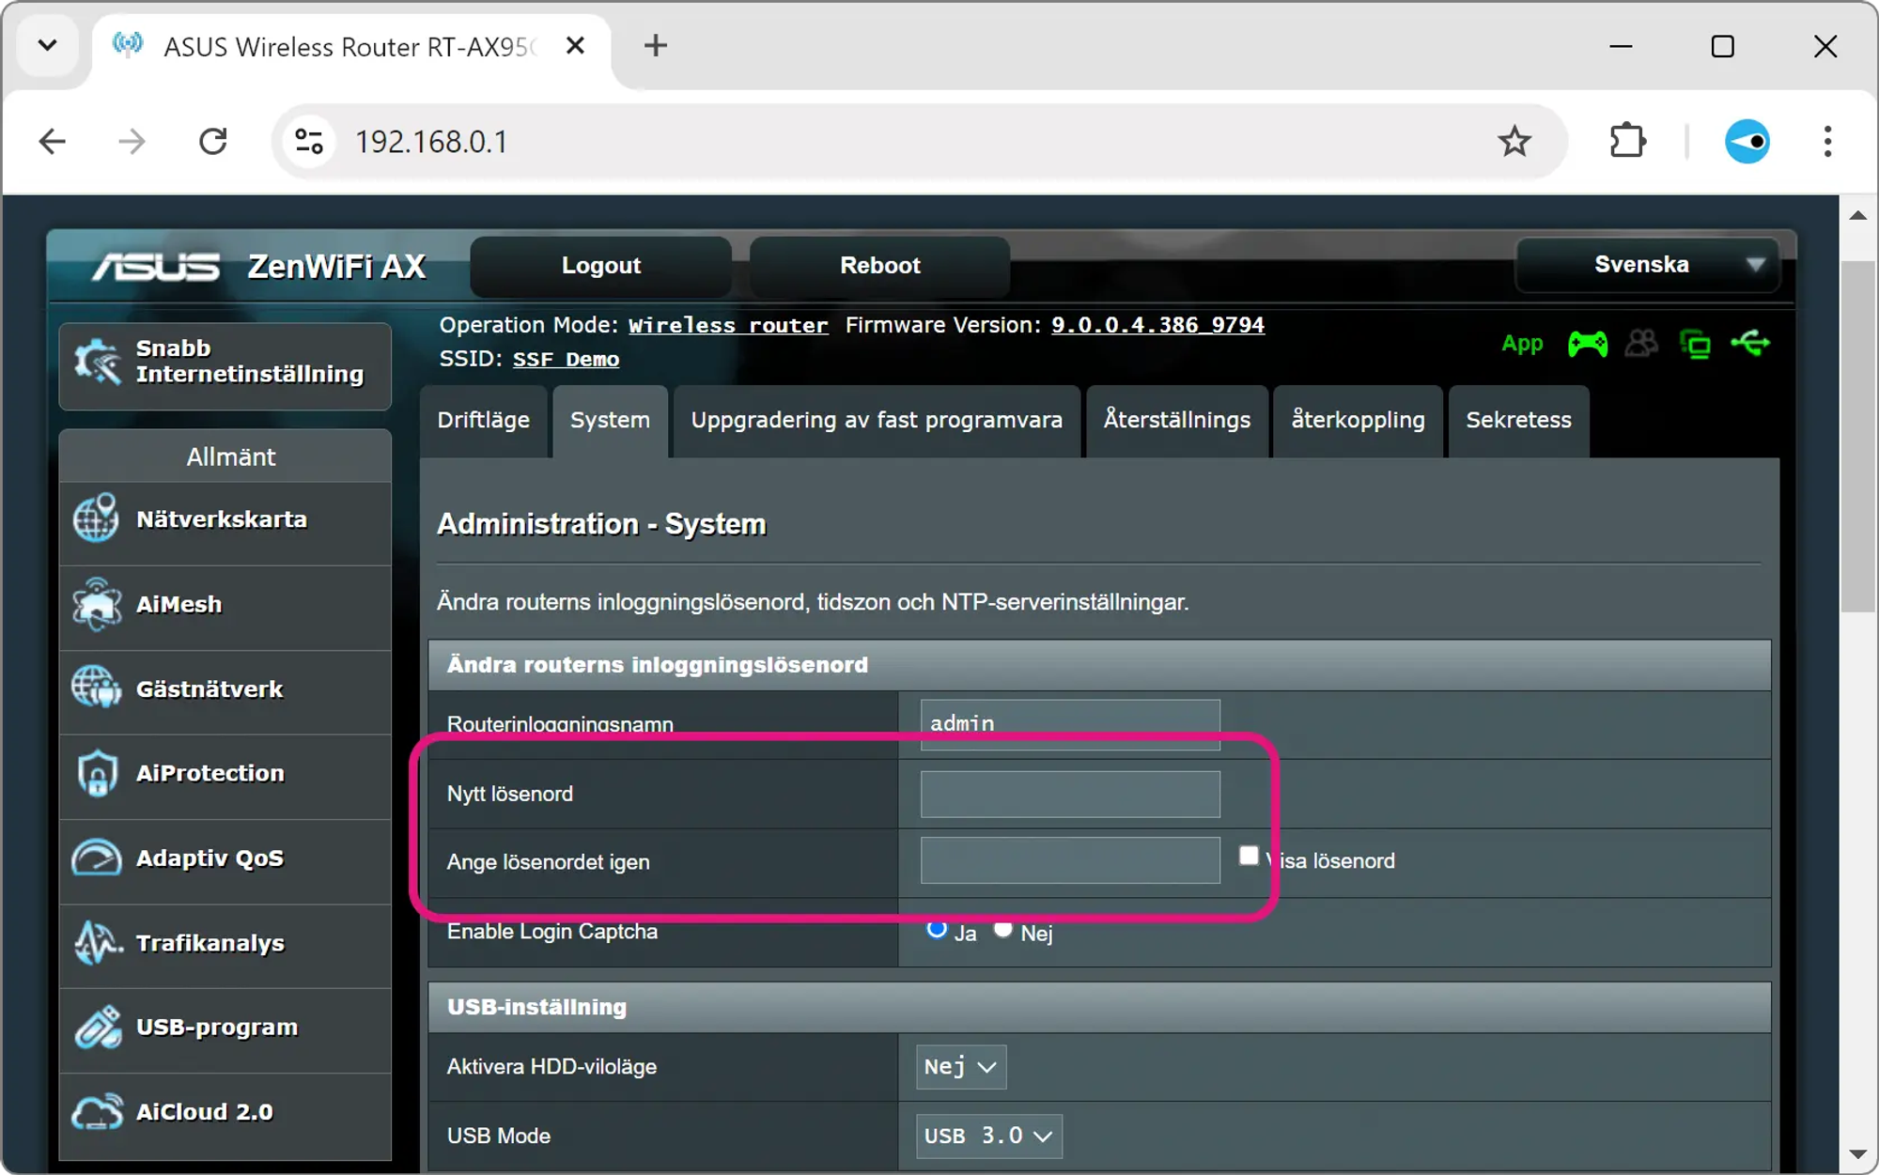
Task: Open Trafikanalys in the sidebar
Action: pos(210,943)
